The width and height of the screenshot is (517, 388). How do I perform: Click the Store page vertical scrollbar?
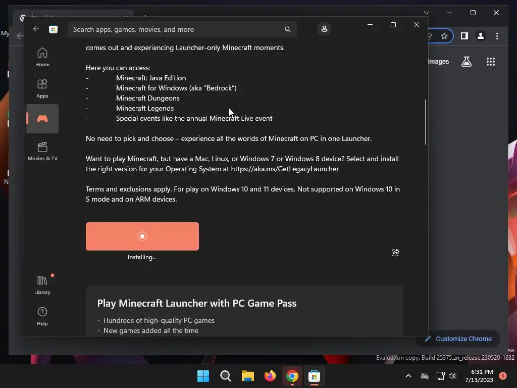coord(425,122)
